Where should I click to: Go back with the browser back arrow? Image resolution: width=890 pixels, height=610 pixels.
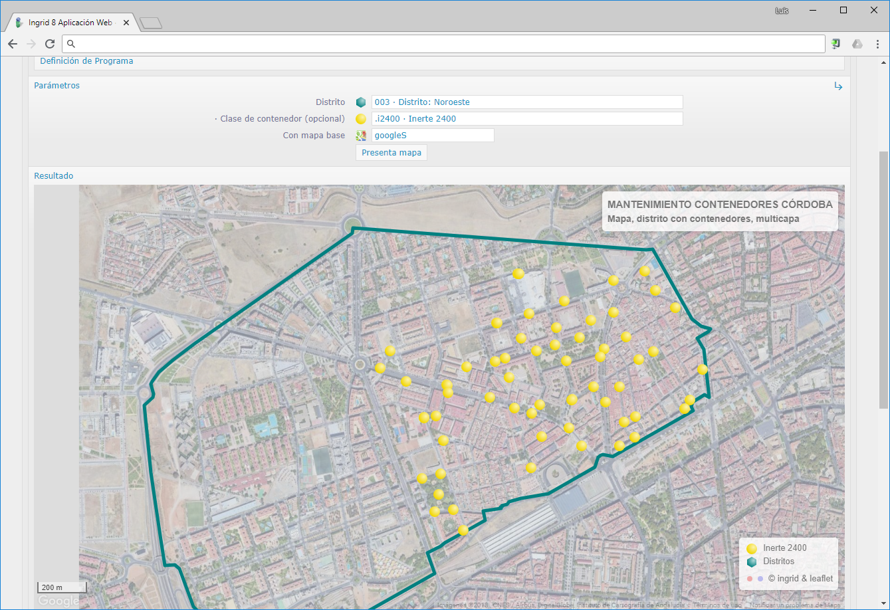pyautogui.click(x=13, y=44)
